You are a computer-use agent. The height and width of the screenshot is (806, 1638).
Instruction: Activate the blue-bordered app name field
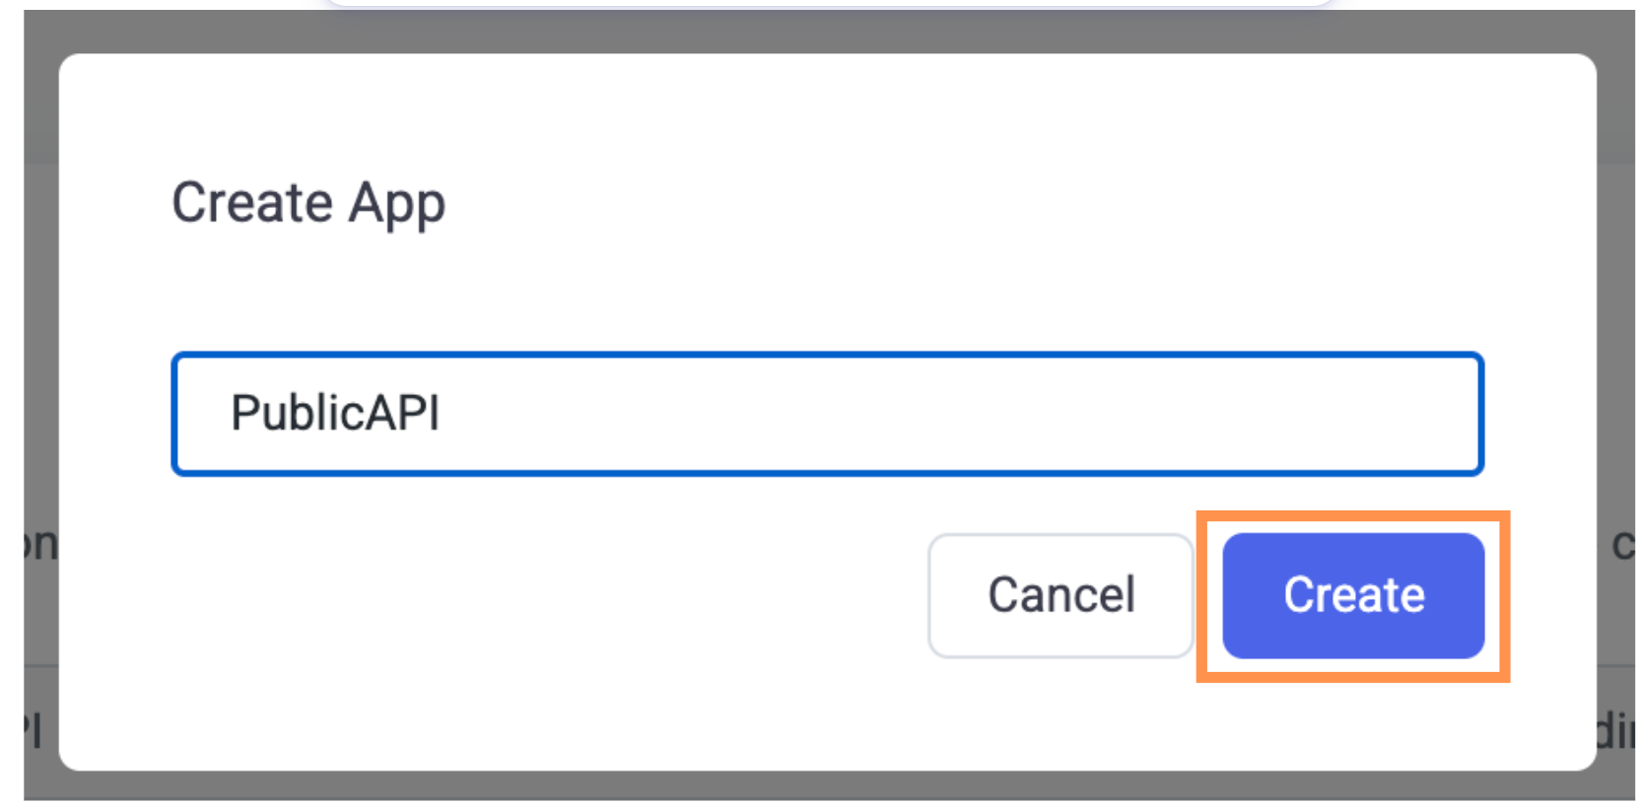827,414
